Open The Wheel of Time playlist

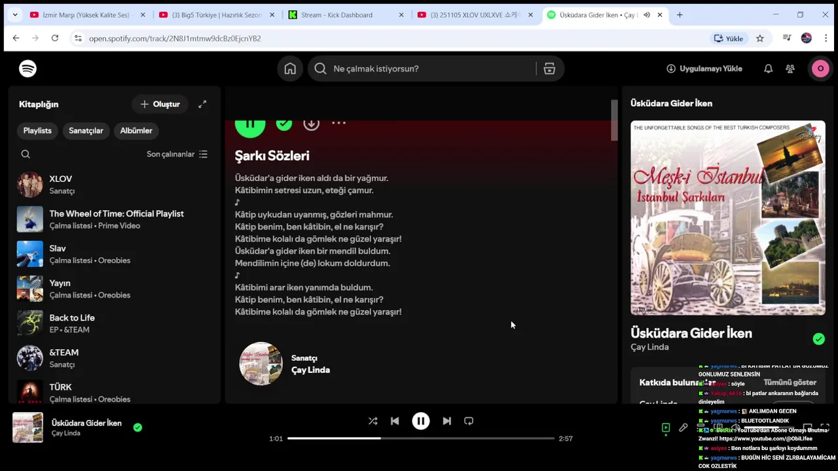pyautogui.click(x=115, y=219)
